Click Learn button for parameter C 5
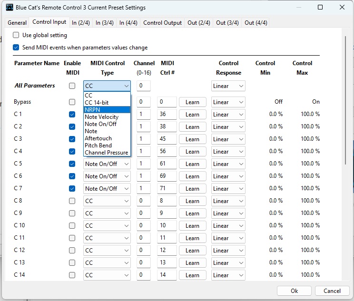Screen dimensions: 354x301 point(192,164)
